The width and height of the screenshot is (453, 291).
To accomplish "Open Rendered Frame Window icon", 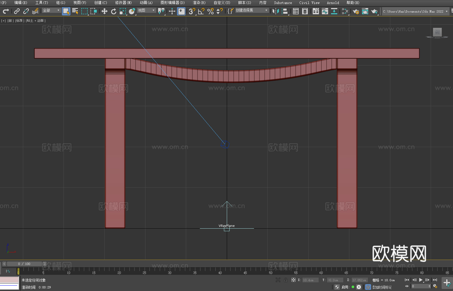I will 365,11.
